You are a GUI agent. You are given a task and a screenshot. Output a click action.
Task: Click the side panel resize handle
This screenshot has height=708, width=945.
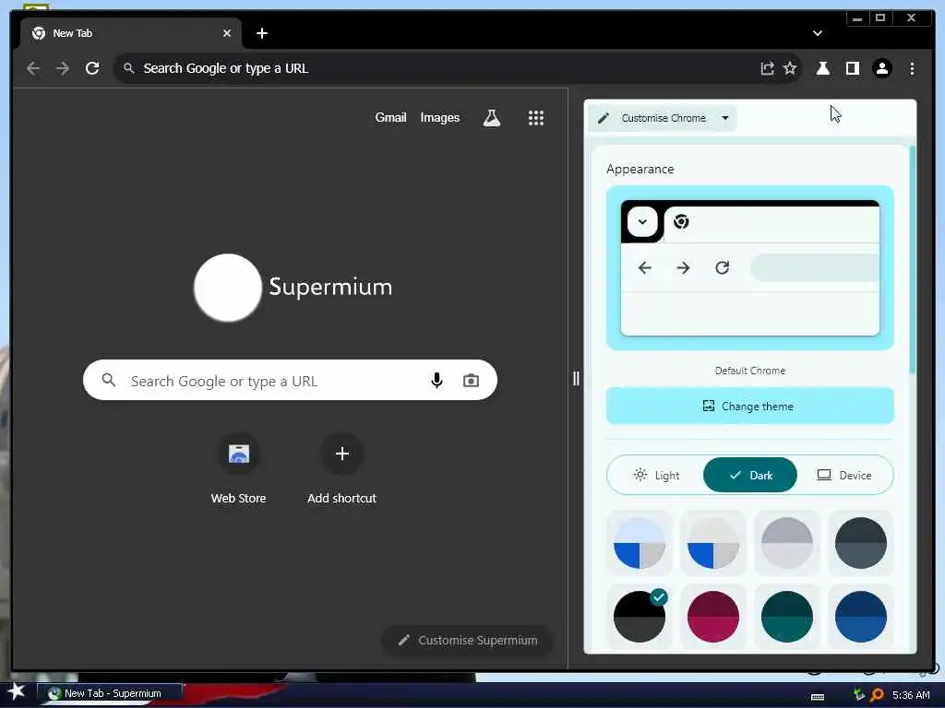pyautogui.click(x=576, y=379)
